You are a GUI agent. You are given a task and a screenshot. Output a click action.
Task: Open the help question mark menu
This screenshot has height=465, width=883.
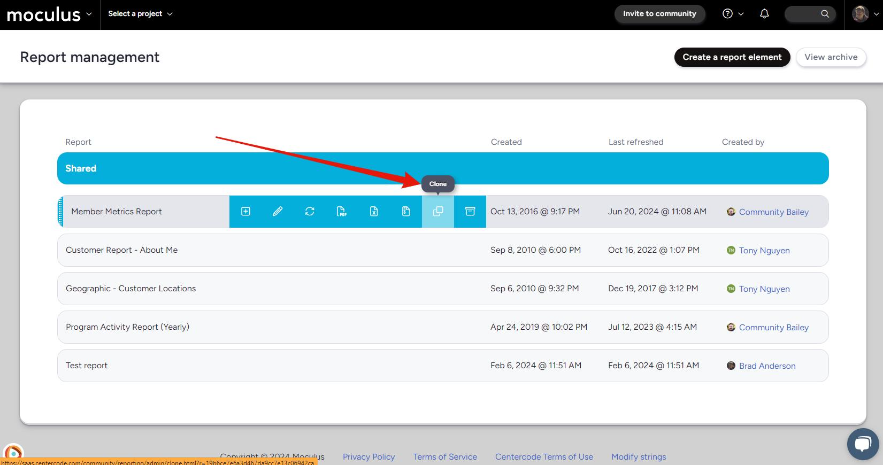click(733, 14)
